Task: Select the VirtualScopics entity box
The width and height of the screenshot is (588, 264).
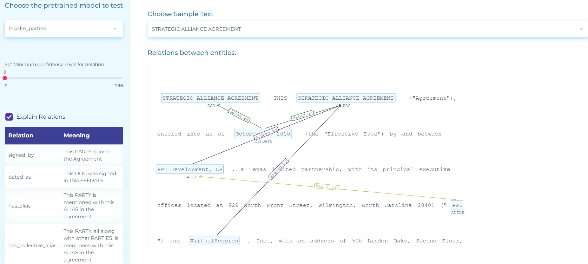Action: (x=214, y=241)
